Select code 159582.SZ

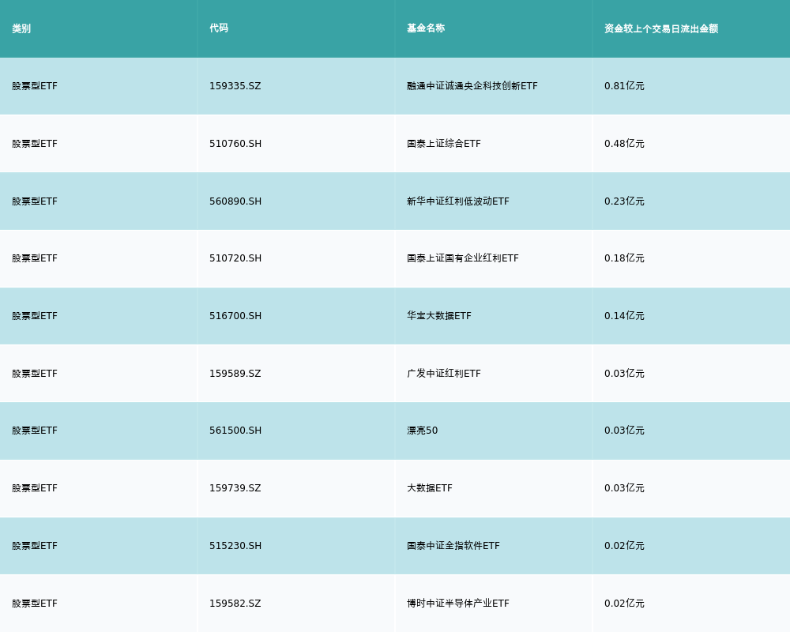point(235,604)
